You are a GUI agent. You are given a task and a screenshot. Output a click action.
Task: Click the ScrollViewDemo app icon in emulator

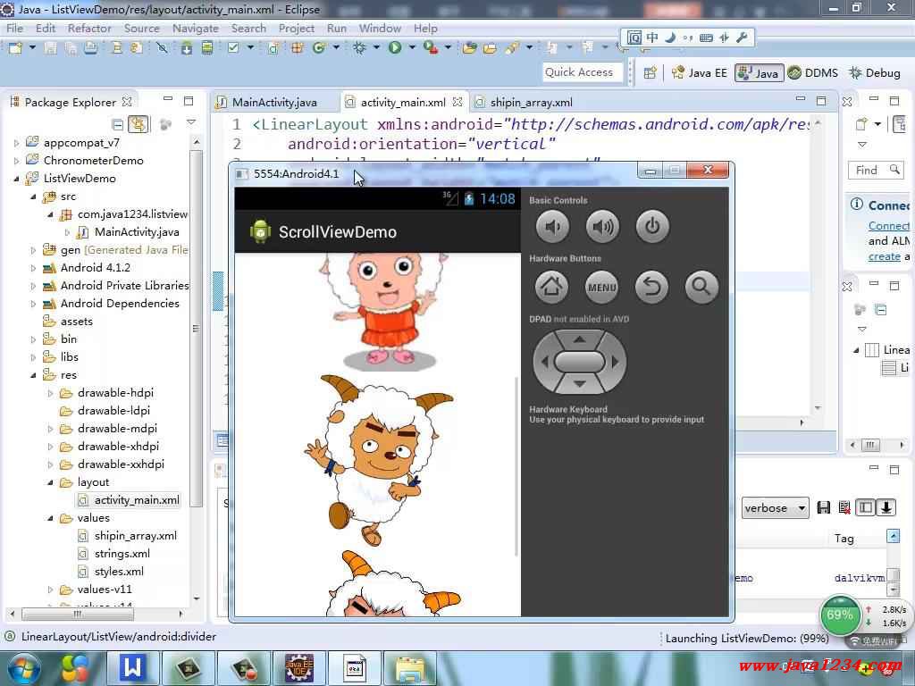260,231
